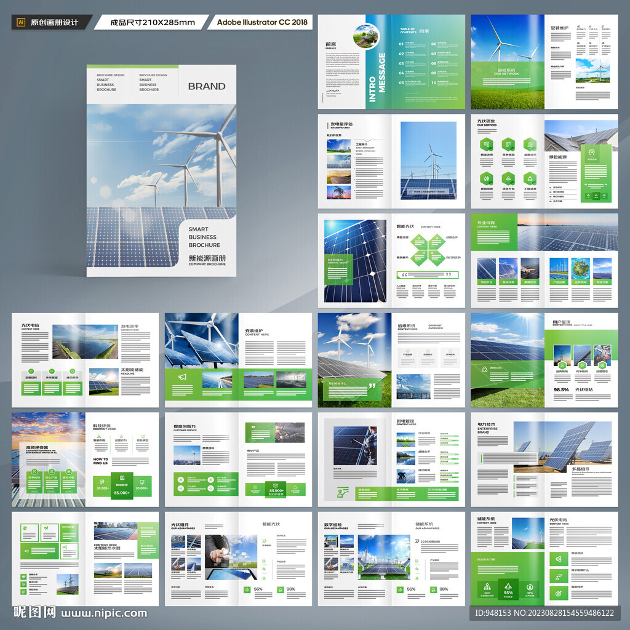
Task: Click the person-list icon on 供电管理 spread
Action: [343, 492]
